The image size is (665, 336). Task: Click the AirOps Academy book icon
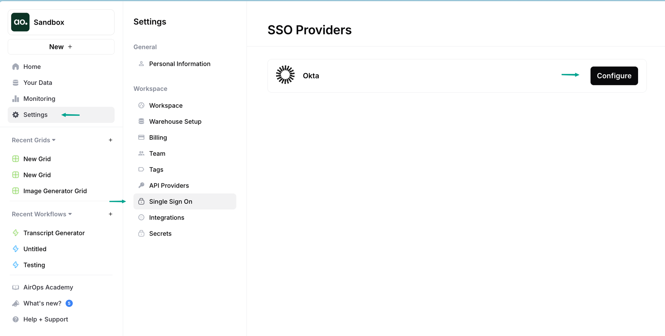click(16, 287)
